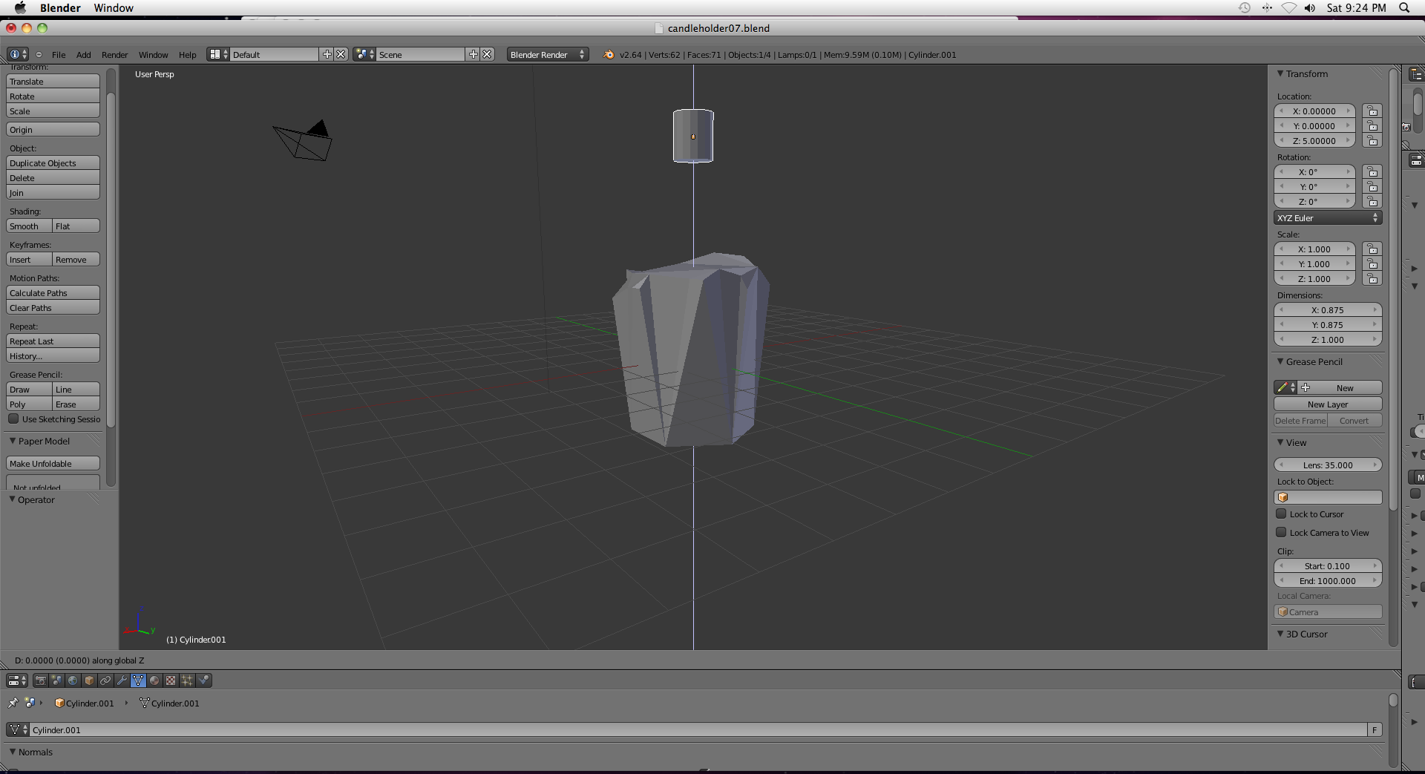
Task: Toggle lock on Rotation X
Action: tap(1372, 172)
